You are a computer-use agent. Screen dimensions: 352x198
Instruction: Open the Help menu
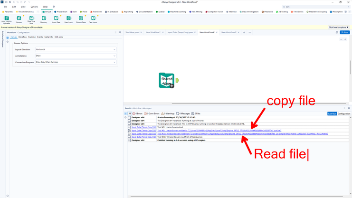tap(45, 7)
